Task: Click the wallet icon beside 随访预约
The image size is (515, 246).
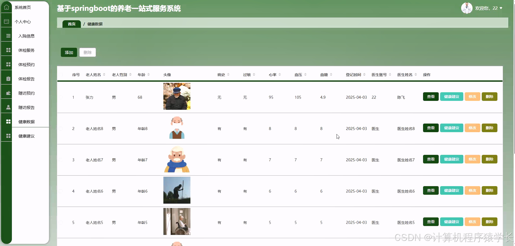Action: pos(8,93)
